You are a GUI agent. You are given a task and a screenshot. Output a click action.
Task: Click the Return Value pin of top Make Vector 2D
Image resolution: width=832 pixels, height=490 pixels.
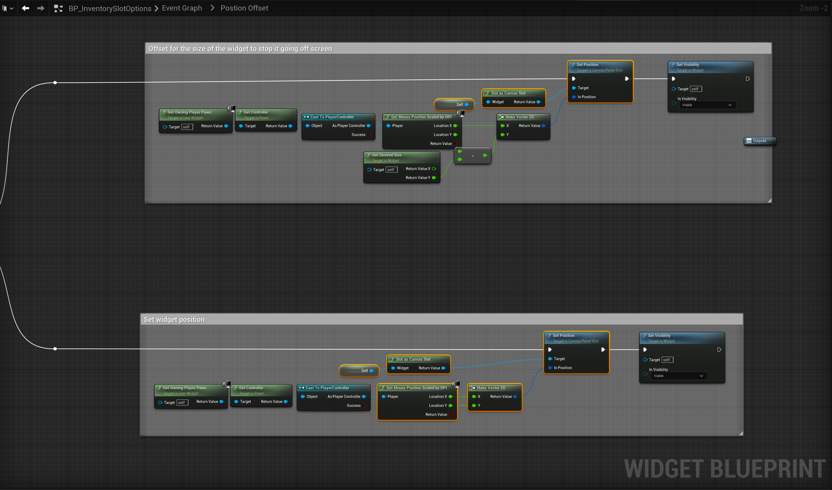point(543,126)
